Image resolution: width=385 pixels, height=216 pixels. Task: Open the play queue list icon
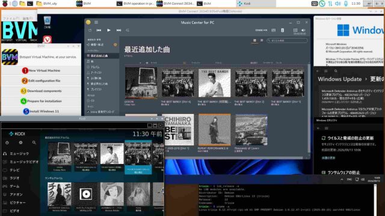click(x=295, y=30)
